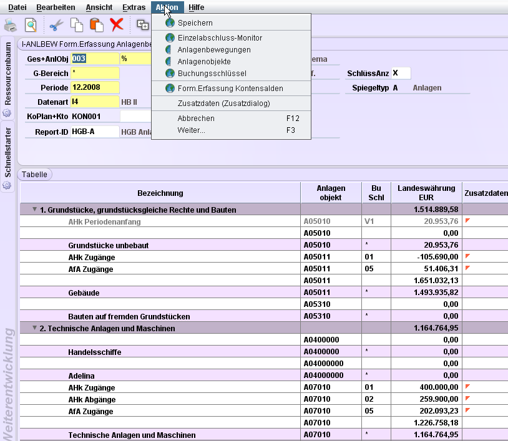Click the value 1.226.758,18 cell
This screenshot has height=441, width=508.
coord(426,422)
